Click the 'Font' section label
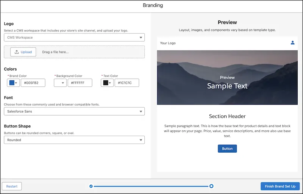The image size is (303, 194). [x=8, y=98]
